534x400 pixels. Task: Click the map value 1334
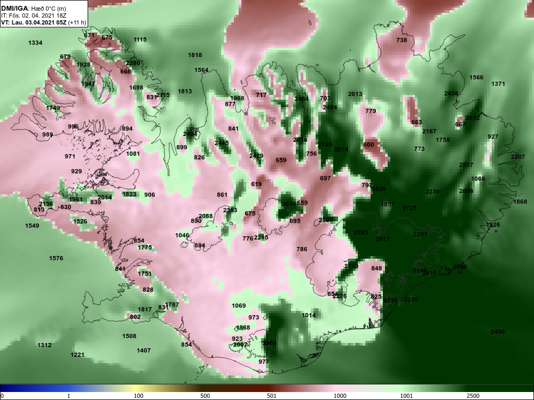click(x=35, y=43)
